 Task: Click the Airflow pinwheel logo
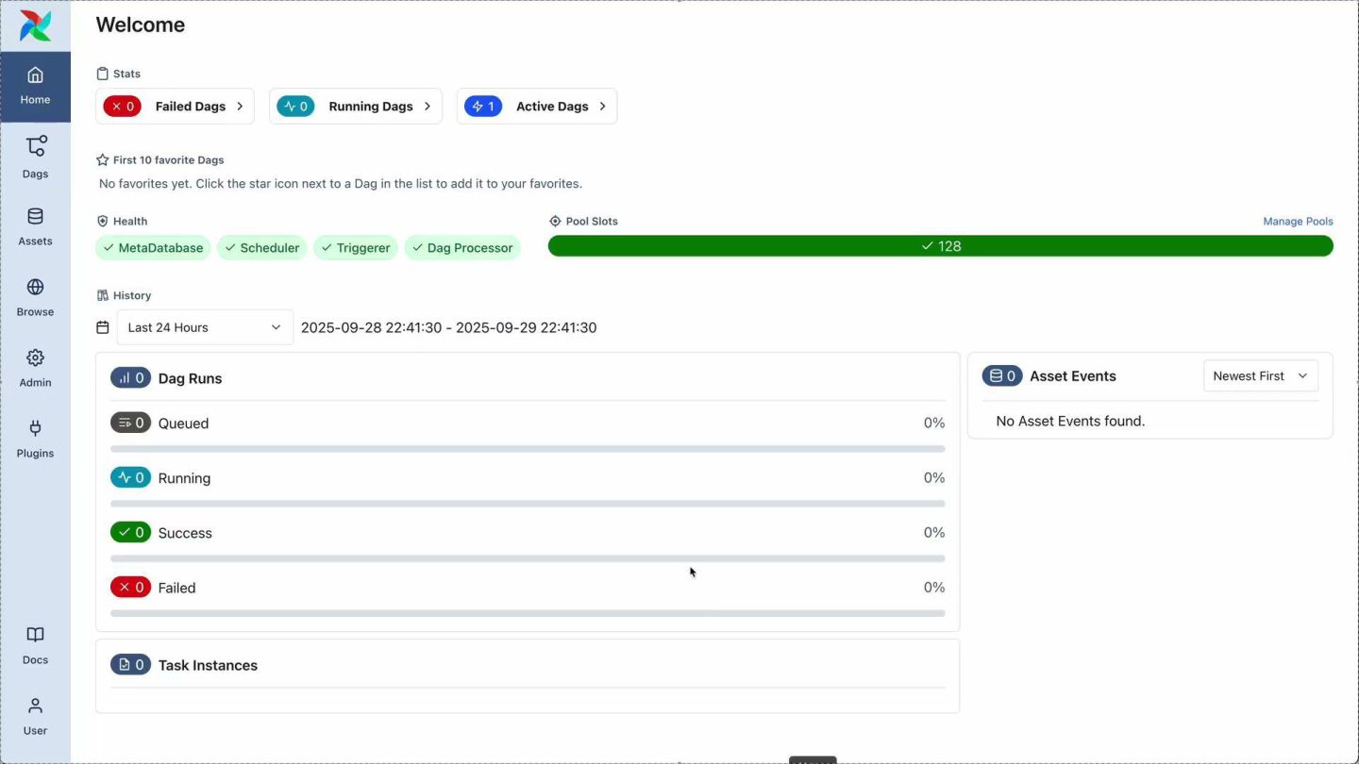coord(35,25)
